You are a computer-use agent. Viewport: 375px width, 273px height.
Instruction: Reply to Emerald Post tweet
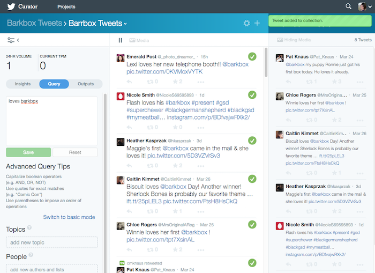(130, 82)
